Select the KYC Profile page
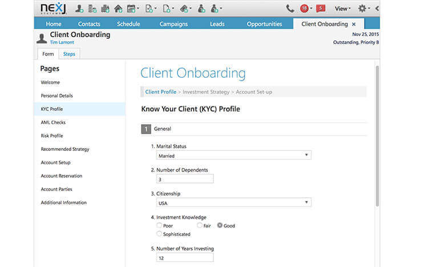This screenshot has height=267, width=445. pos(80,109)
